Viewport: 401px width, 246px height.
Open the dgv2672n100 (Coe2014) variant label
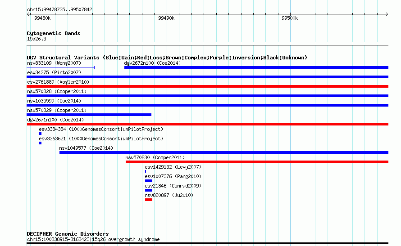pyautogui.click(x=152, y=63)
